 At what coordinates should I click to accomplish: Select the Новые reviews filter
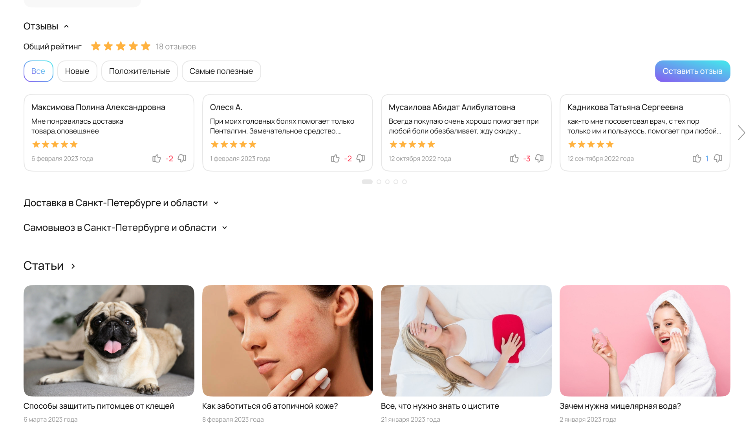tap(77, 71)
